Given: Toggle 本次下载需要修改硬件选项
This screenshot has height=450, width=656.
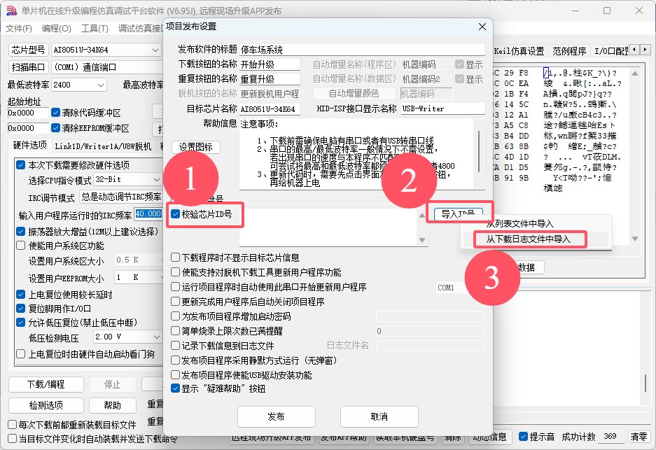Looking at the screenshot, I should coord(20,164).
